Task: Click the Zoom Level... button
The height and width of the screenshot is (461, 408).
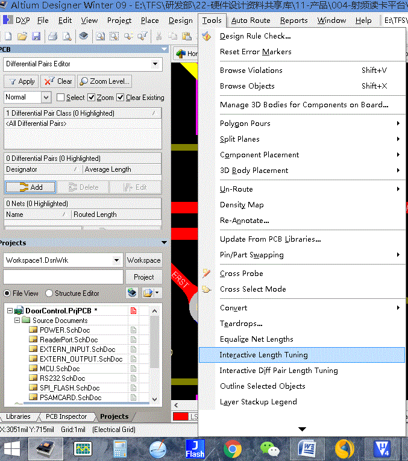Action: (x=104, y=81)
